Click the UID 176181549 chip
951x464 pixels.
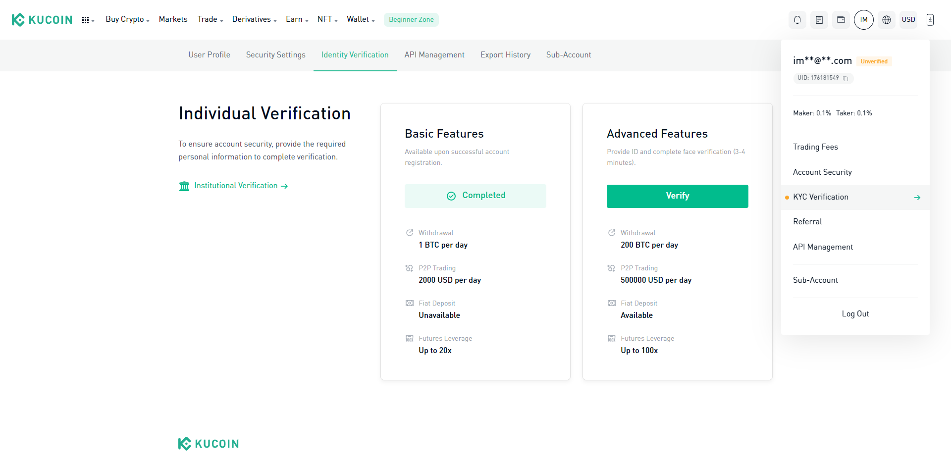coord(823,78)
